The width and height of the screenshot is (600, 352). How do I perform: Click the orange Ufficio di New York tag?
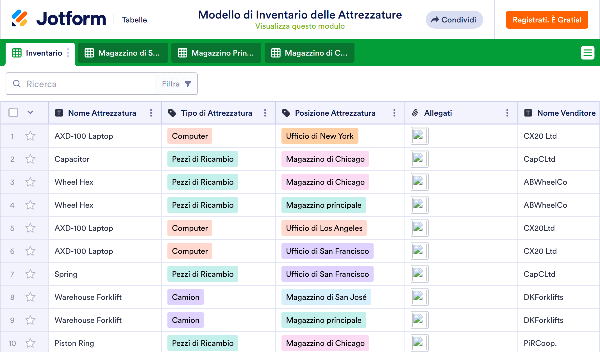click(x=320, y=136)
